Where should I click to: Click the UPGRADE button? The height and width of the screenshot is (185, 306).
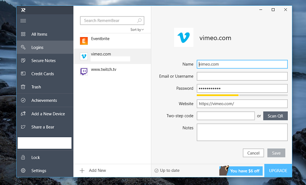tap(278, 171)
